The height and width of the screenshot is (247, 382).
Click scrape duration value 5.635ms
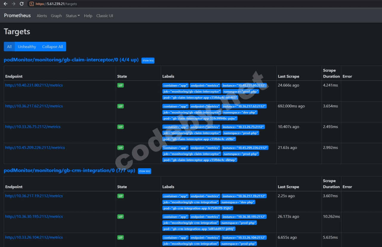[330, 237]
